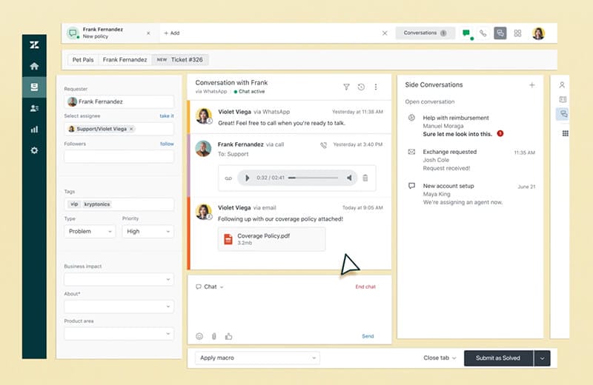Add a new ticket tab
This screenshot has width=593, height=385.
pos(172,33)
